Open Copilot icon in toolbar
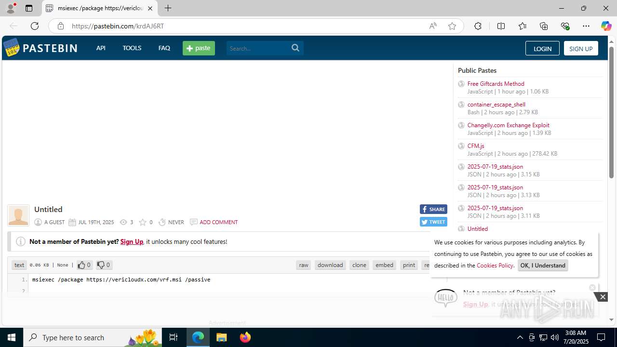This screenshot has width=617, height=347. point(606,26)
